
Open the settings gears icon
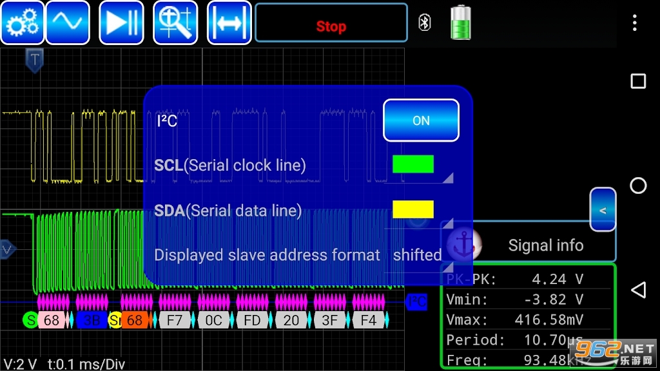click(23, 23)
